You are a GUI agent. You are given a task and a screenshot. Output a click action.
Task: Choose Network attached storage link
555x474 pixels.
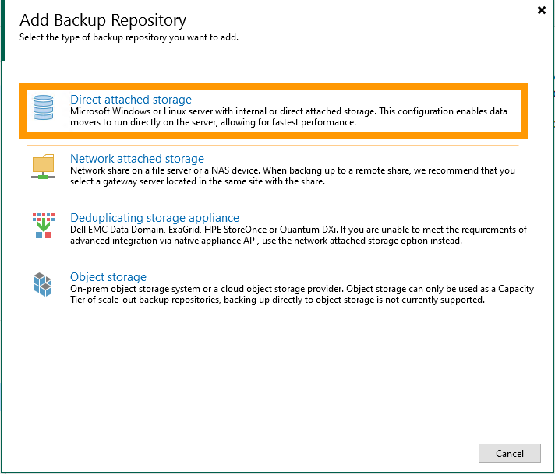point(137,158)
